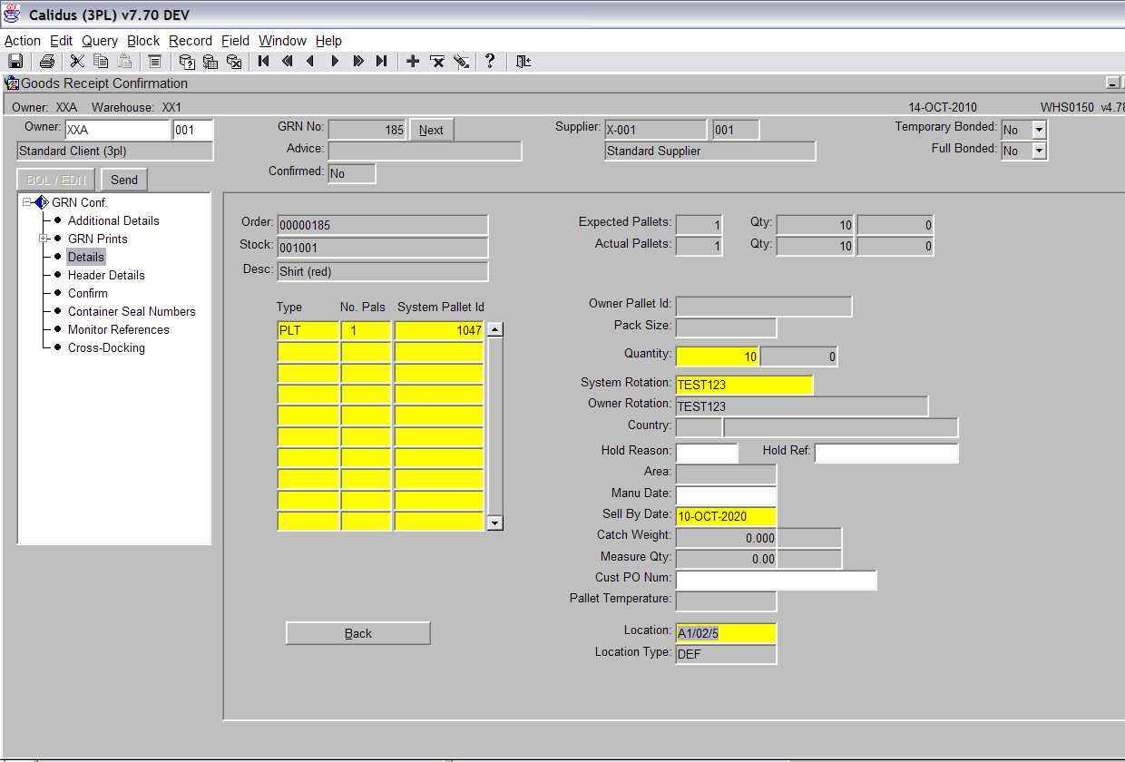The image size is (1125, 762).
Task: Open the Block menu
Action: click(x=143, y=41)
